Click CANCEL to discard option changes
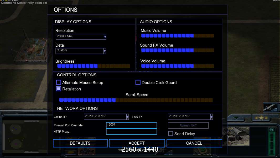 pyautogui.click(x=194, y=143)
